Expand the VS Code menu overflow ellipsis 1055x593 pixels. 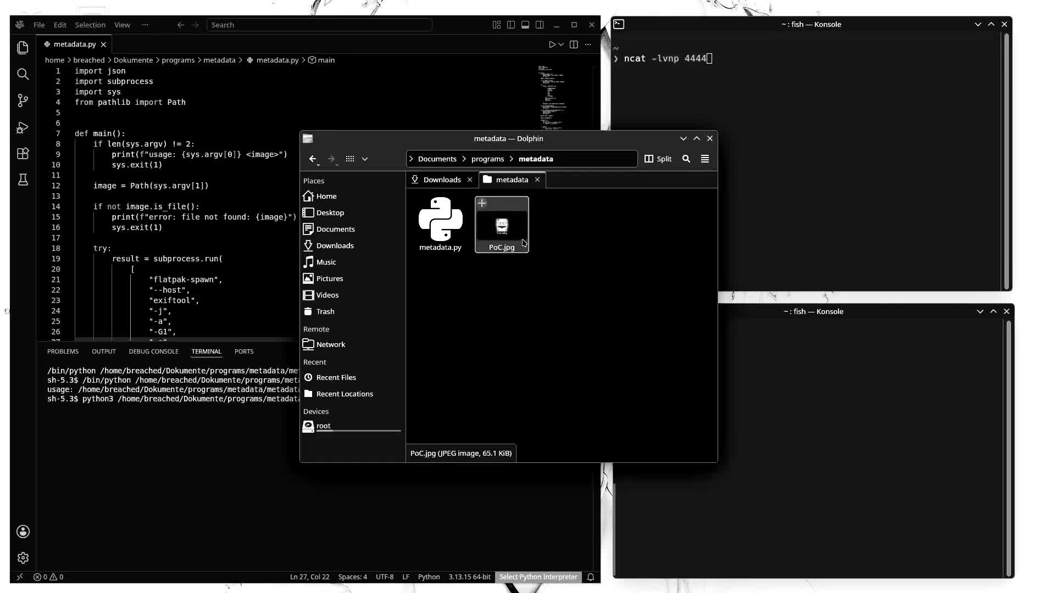pyautogui.click(x=145, y=25)
